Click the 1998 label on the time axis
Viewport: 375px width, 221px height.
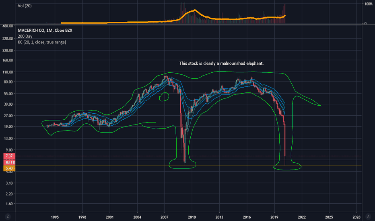[x=82, y=217]
